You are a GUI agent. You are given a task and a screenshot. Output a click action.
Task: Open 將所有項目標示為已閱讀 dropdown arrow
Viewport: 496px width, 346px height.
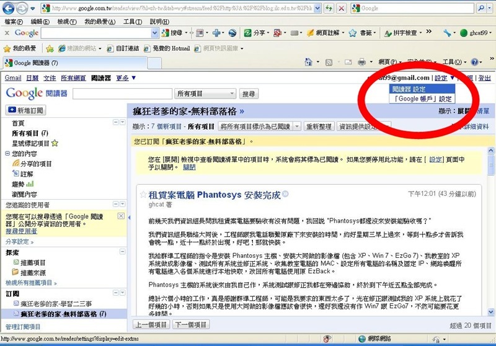click(x=297, y=126)
